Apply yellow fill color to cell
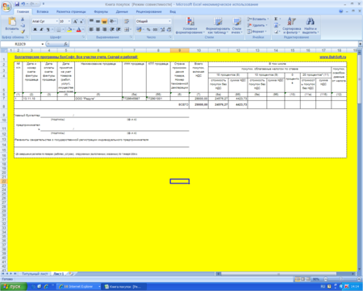The height and width of the screenshot is (291, 363). [x=69, y=29]
